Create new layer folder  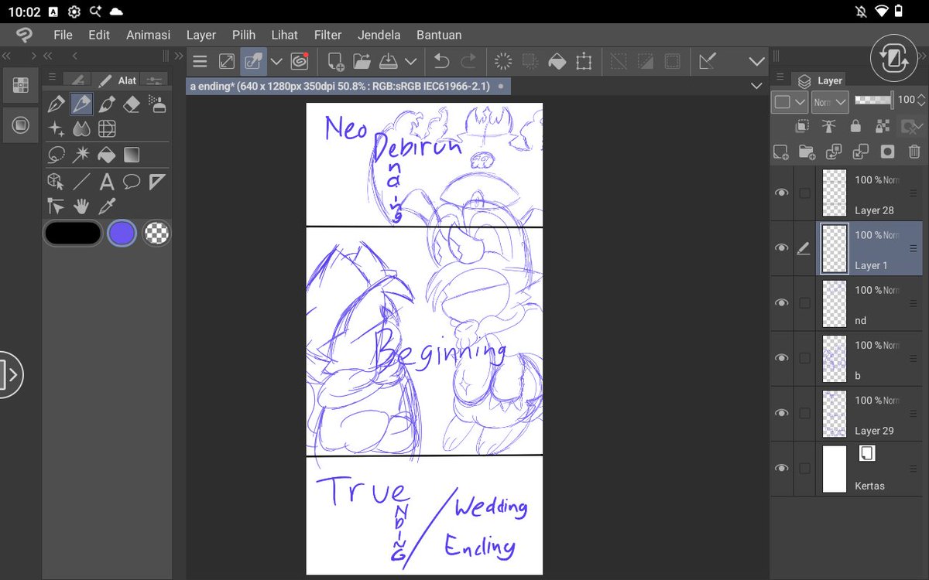click(807, 152)
